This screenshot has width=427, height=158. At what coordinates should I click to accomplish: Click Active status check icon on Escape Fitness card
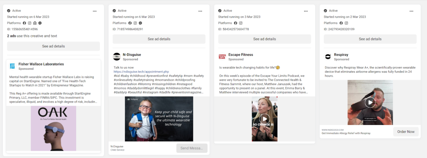(220, 11)
